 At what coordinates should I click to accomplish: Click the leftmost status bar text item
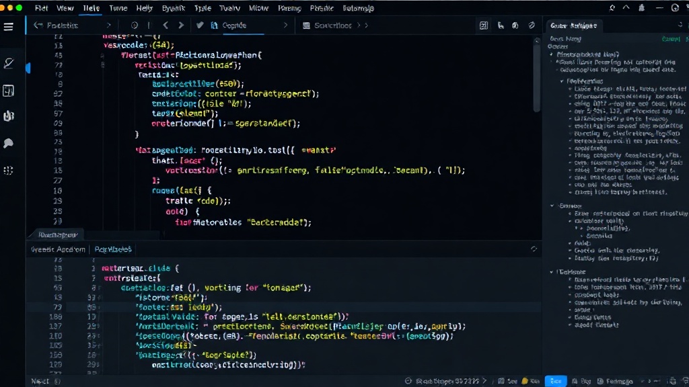click(40, 382)
